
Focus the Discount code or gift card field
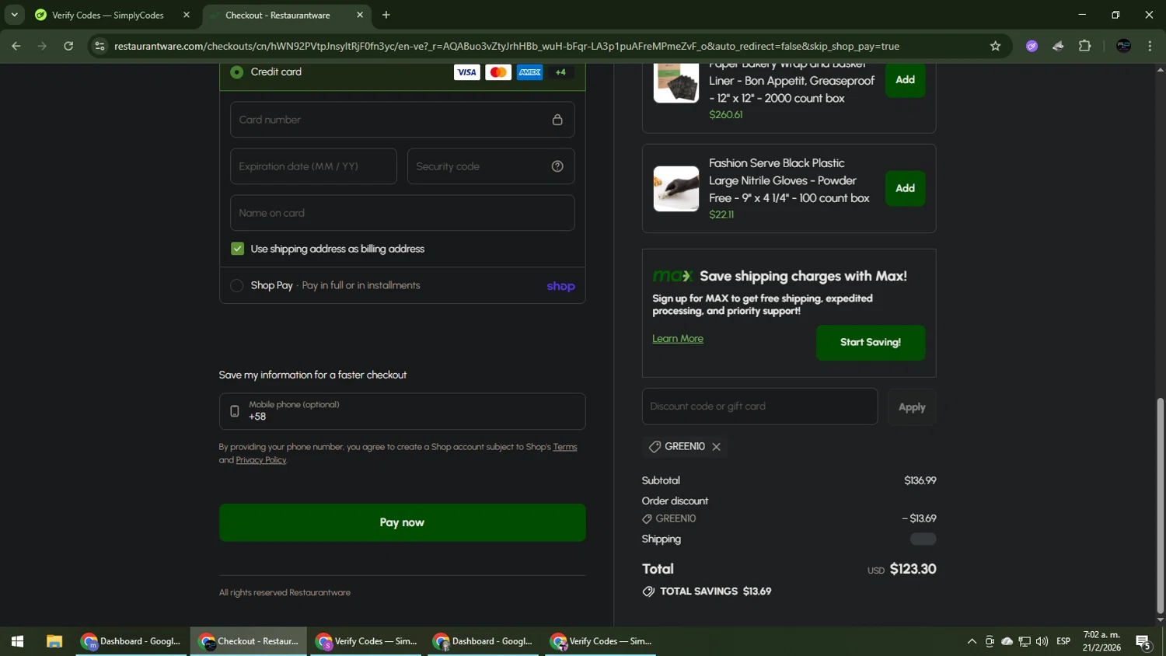(x=759, y=407)
